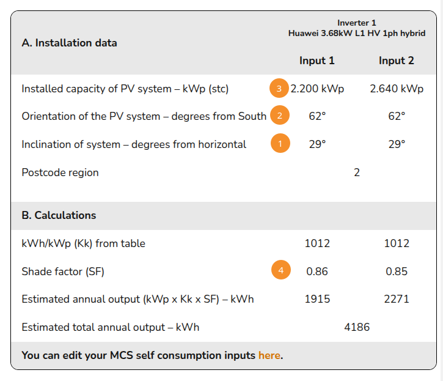Click the 'Shade factor (SF)' label
This screenshot has height=381, width=443.
pyautogui.click(x=67, y=272)
